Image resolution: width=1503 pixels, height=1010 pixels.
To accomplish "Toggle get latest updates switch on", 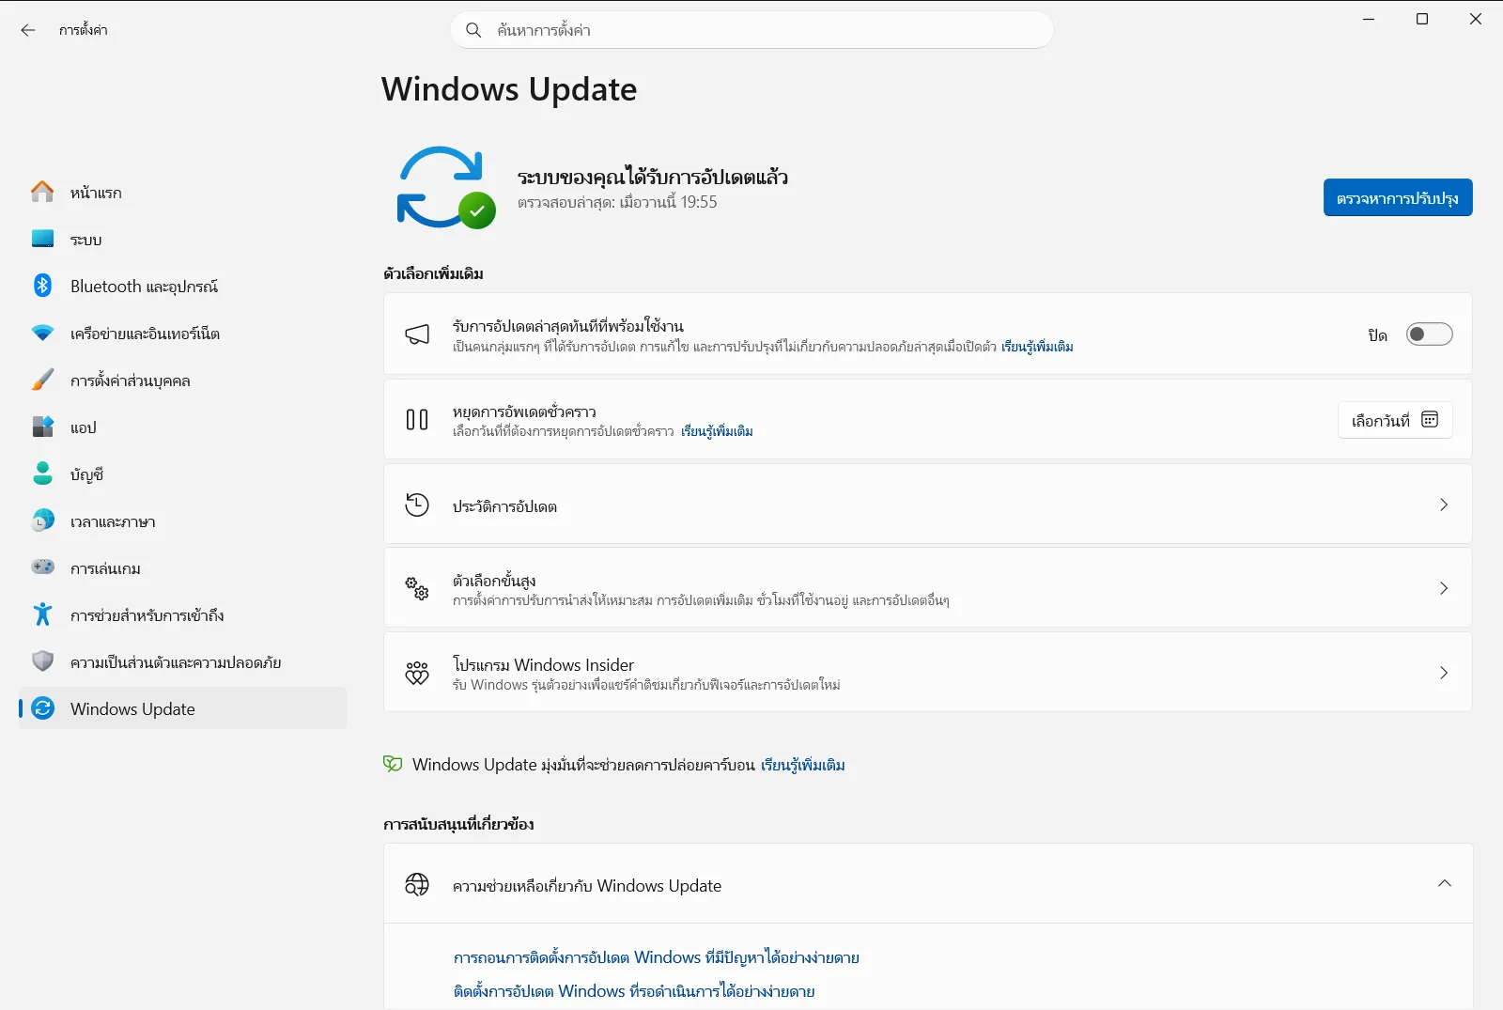I will coord(1429,334).
